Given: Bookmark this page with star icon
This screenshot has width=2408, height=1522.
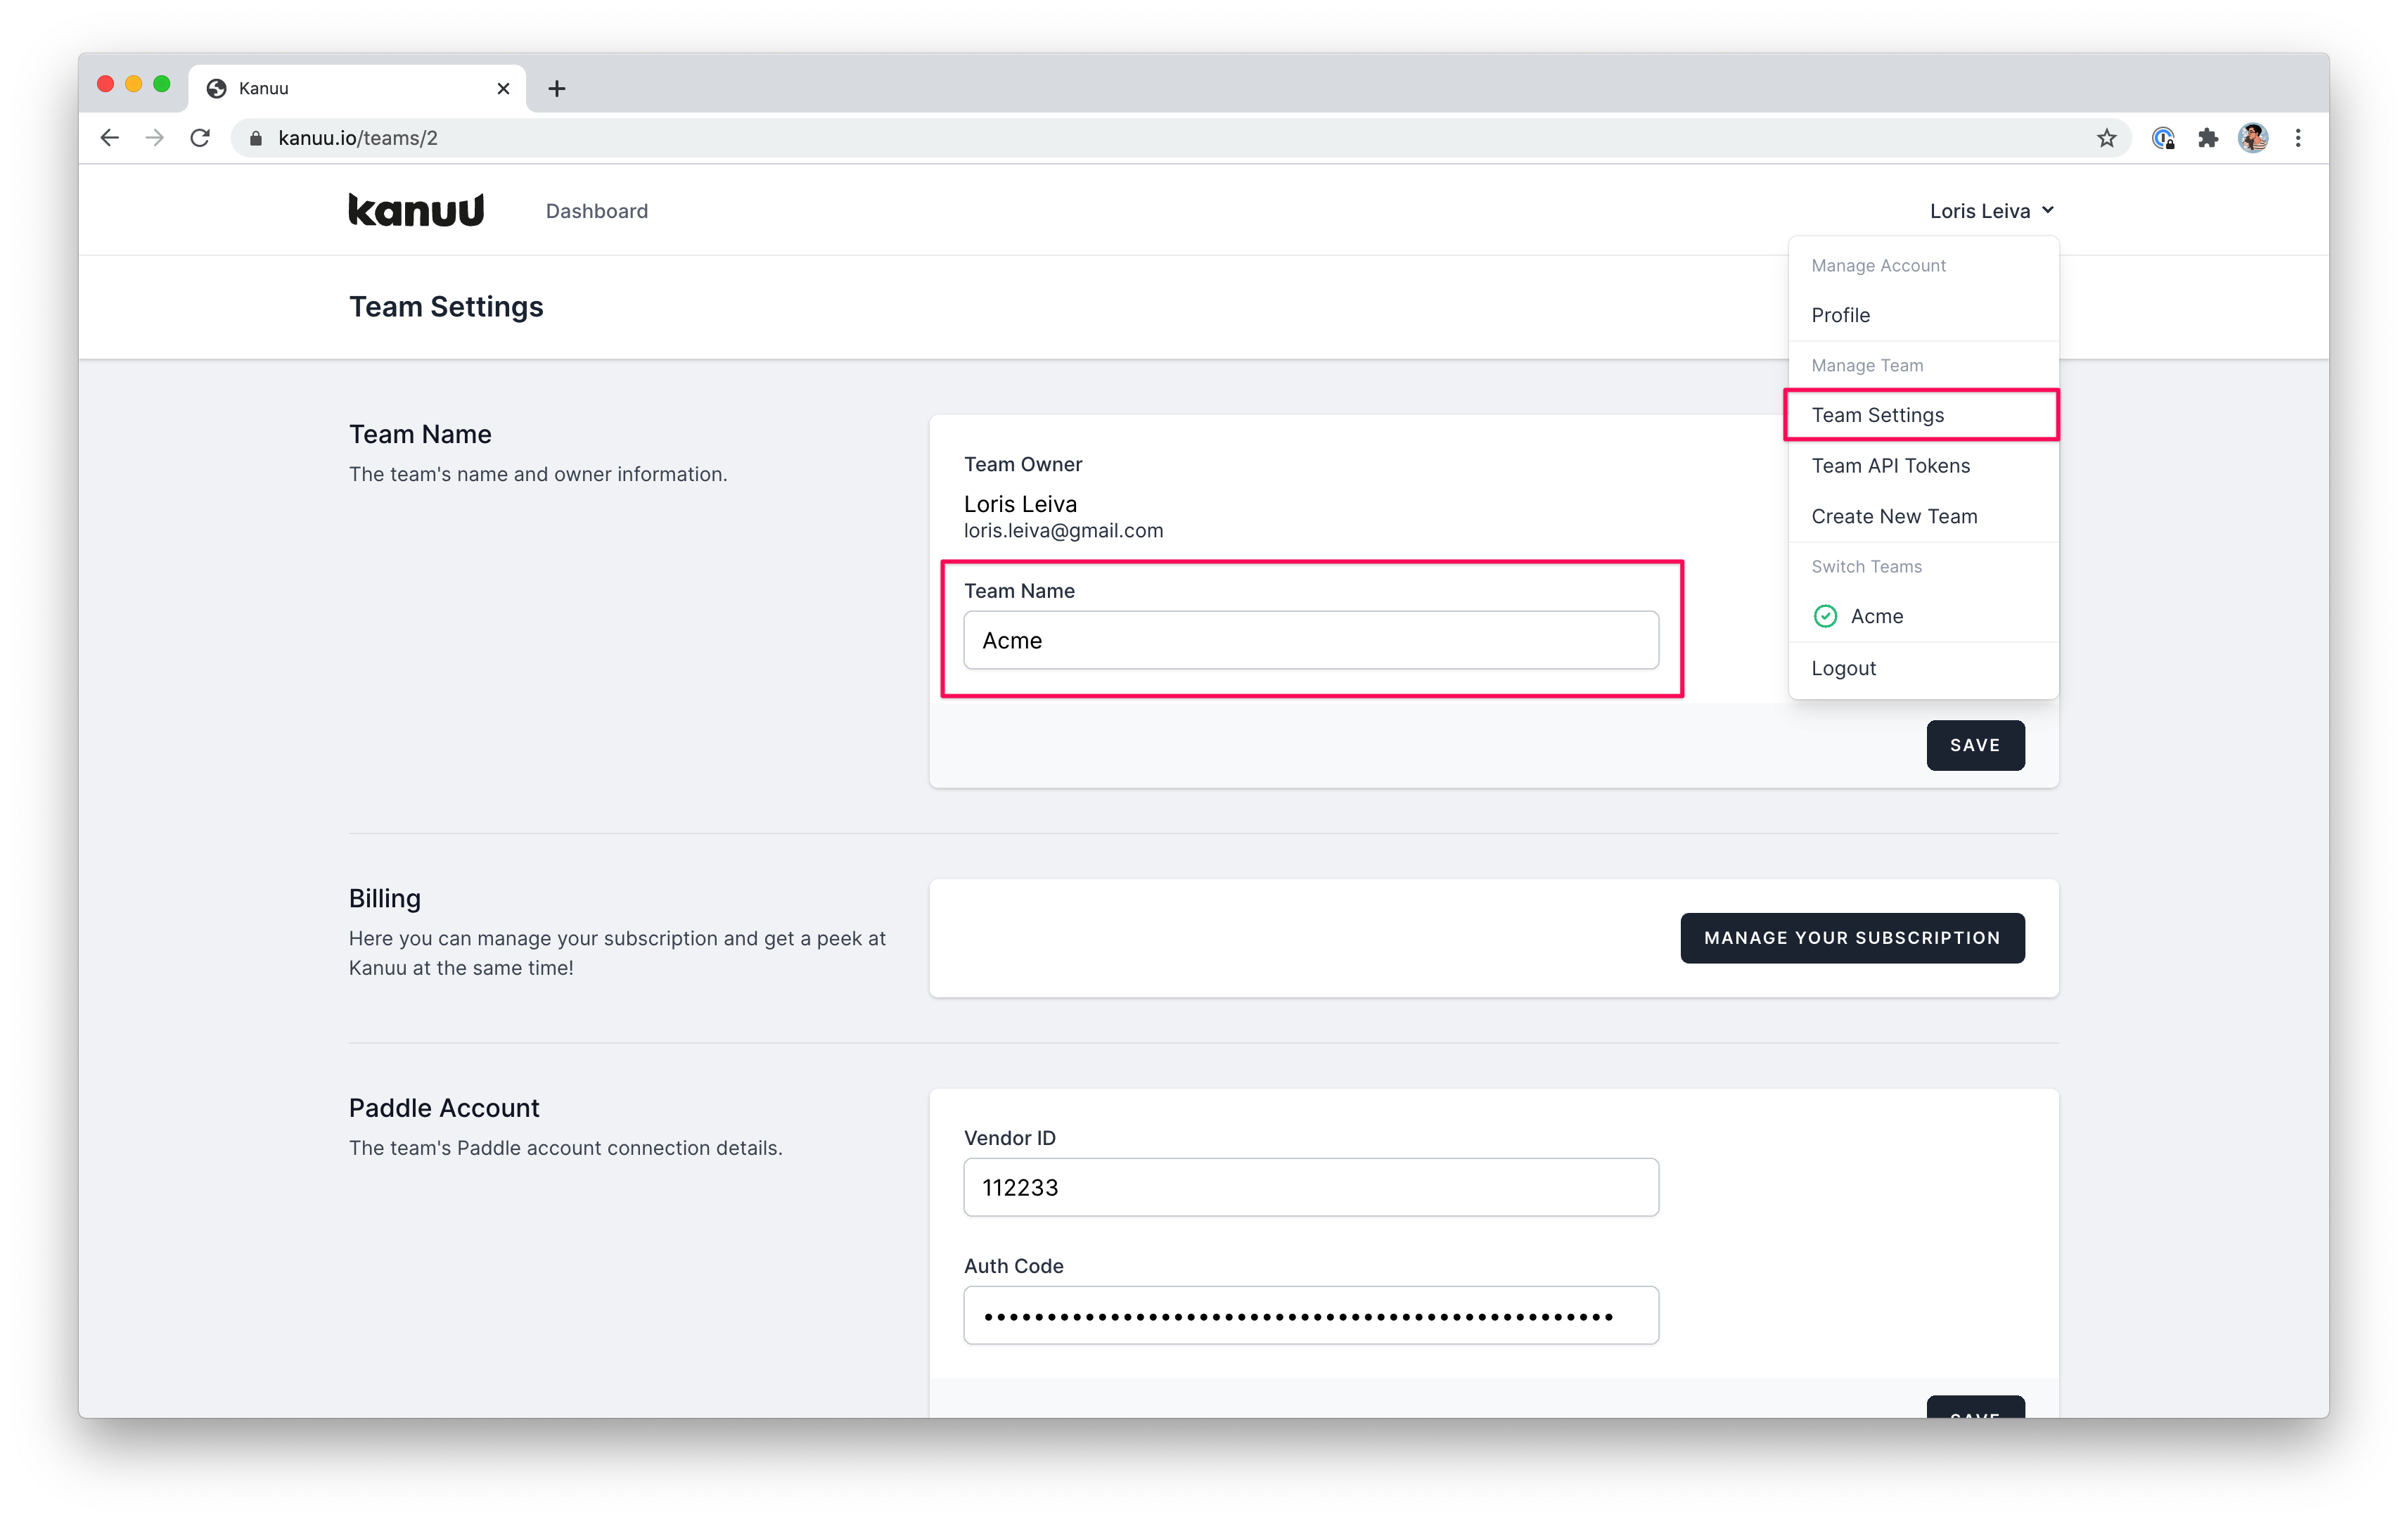Looking at the screenshot, I should point(2106,138).
